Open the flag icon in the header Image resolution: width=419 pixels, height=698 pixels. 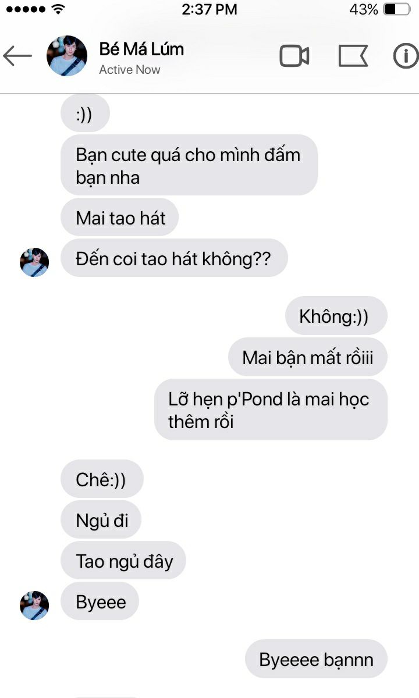pyautogui.click(x=353, y=56)
